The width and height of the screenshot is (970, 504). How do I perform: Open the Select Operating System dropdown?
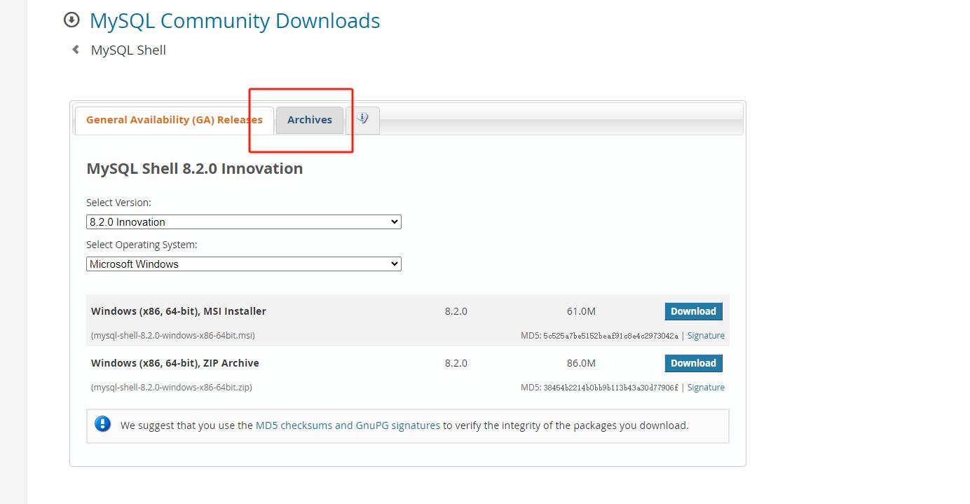coord(244,264)
